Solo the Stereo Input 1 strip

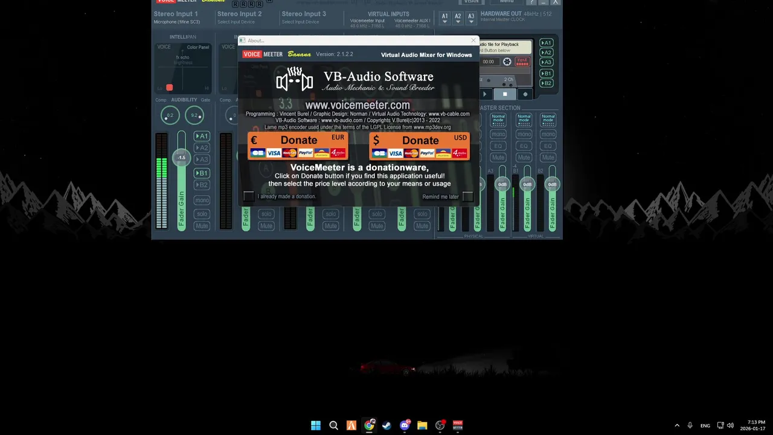(x=202, y=214)
